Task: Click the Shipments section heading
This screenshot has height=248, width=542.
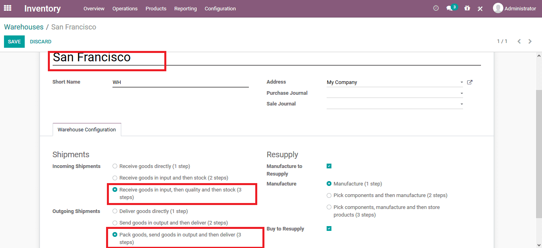Action: pos(71,154)
